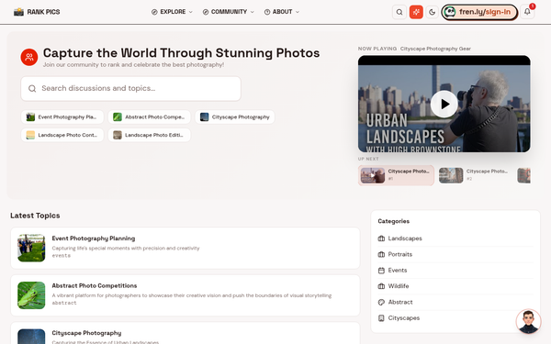The width and height of the screenshot is (551, 344).
Task: Expand the chevron next to ABOUT
Action: click(x=298, y=12)
